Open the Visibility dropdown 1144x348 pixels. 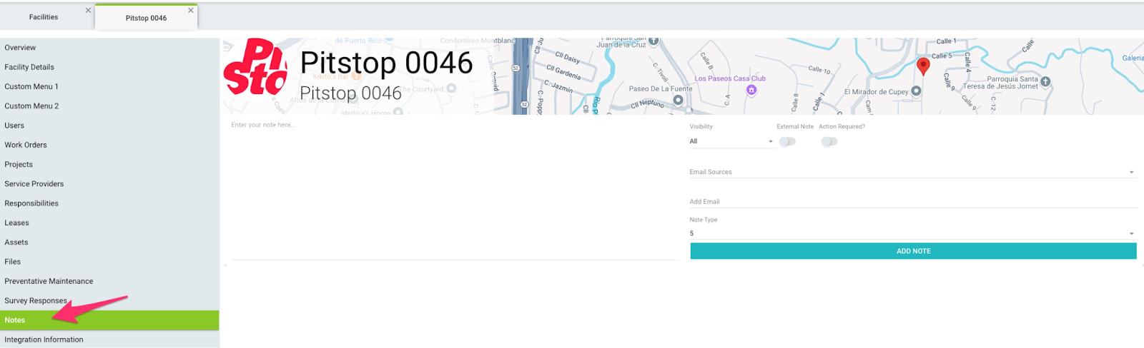[731, 142]
